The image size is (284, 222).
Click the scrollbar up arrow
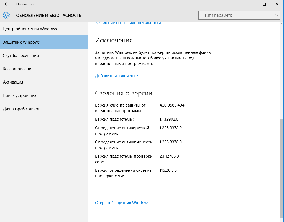[x=282, y=24]
